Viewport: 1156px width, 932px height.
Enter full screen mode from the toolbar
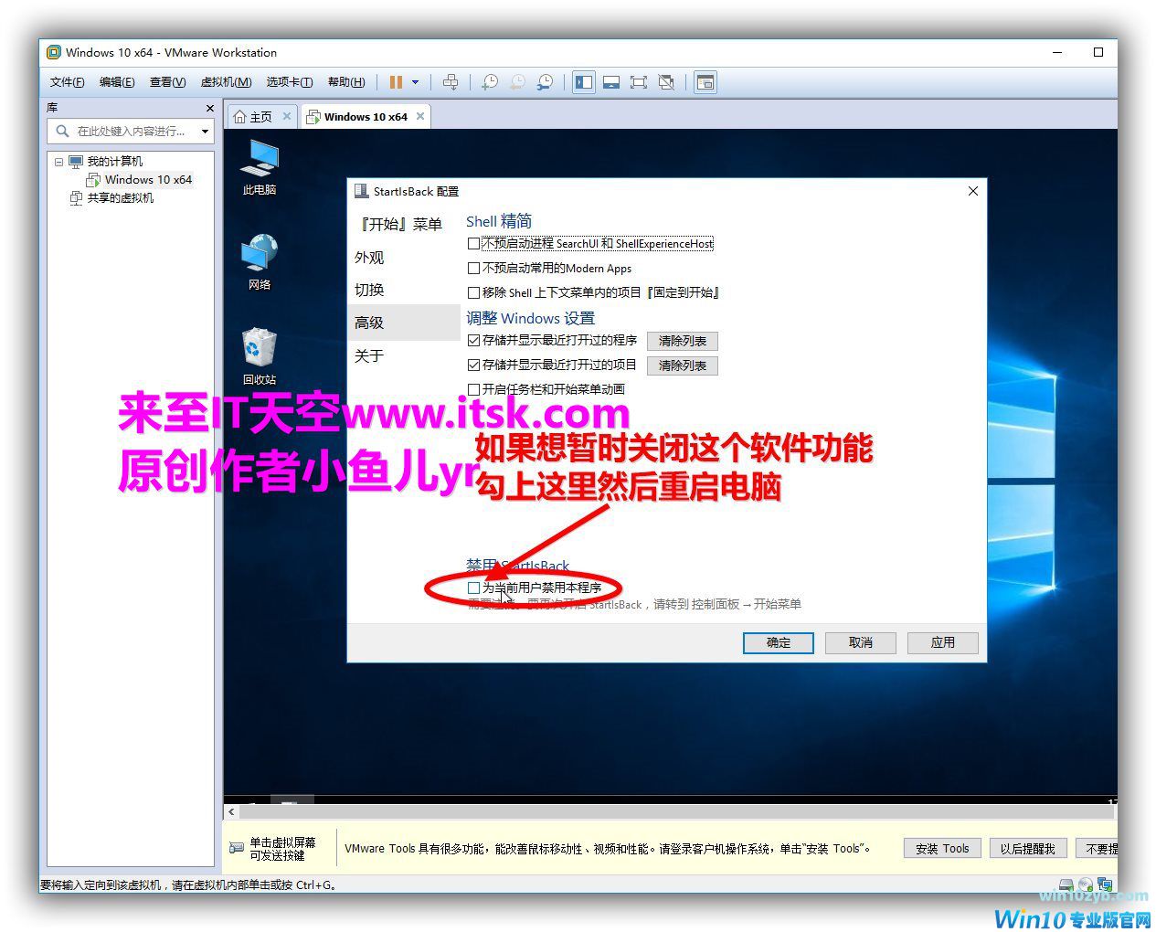click(x=639, y=82)
